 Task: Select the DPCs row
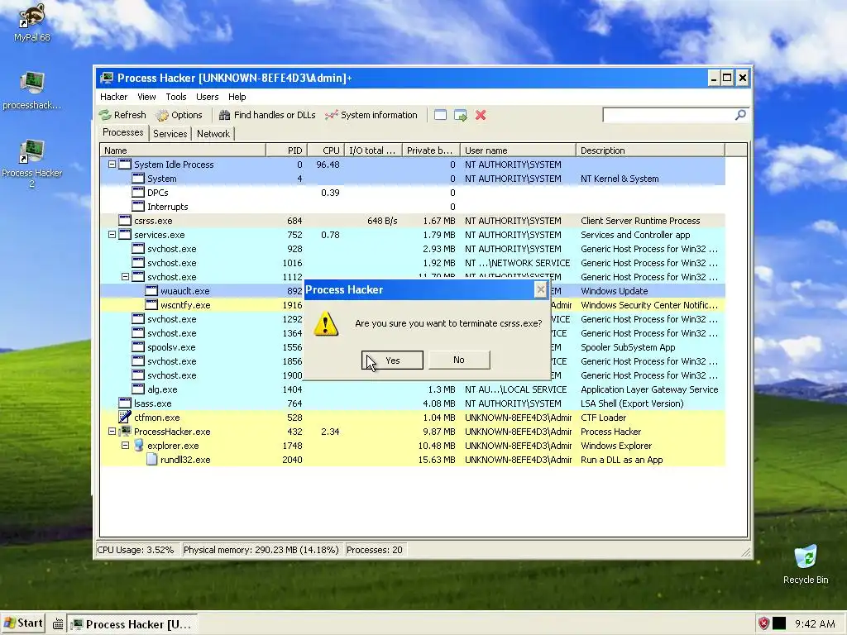[x=413, y=192]
